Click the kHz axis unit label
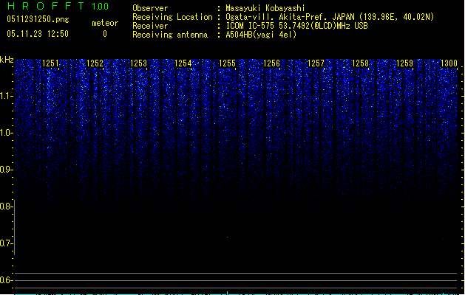The height and width of the screenshot is (295, 465). [x=7, y=60]
